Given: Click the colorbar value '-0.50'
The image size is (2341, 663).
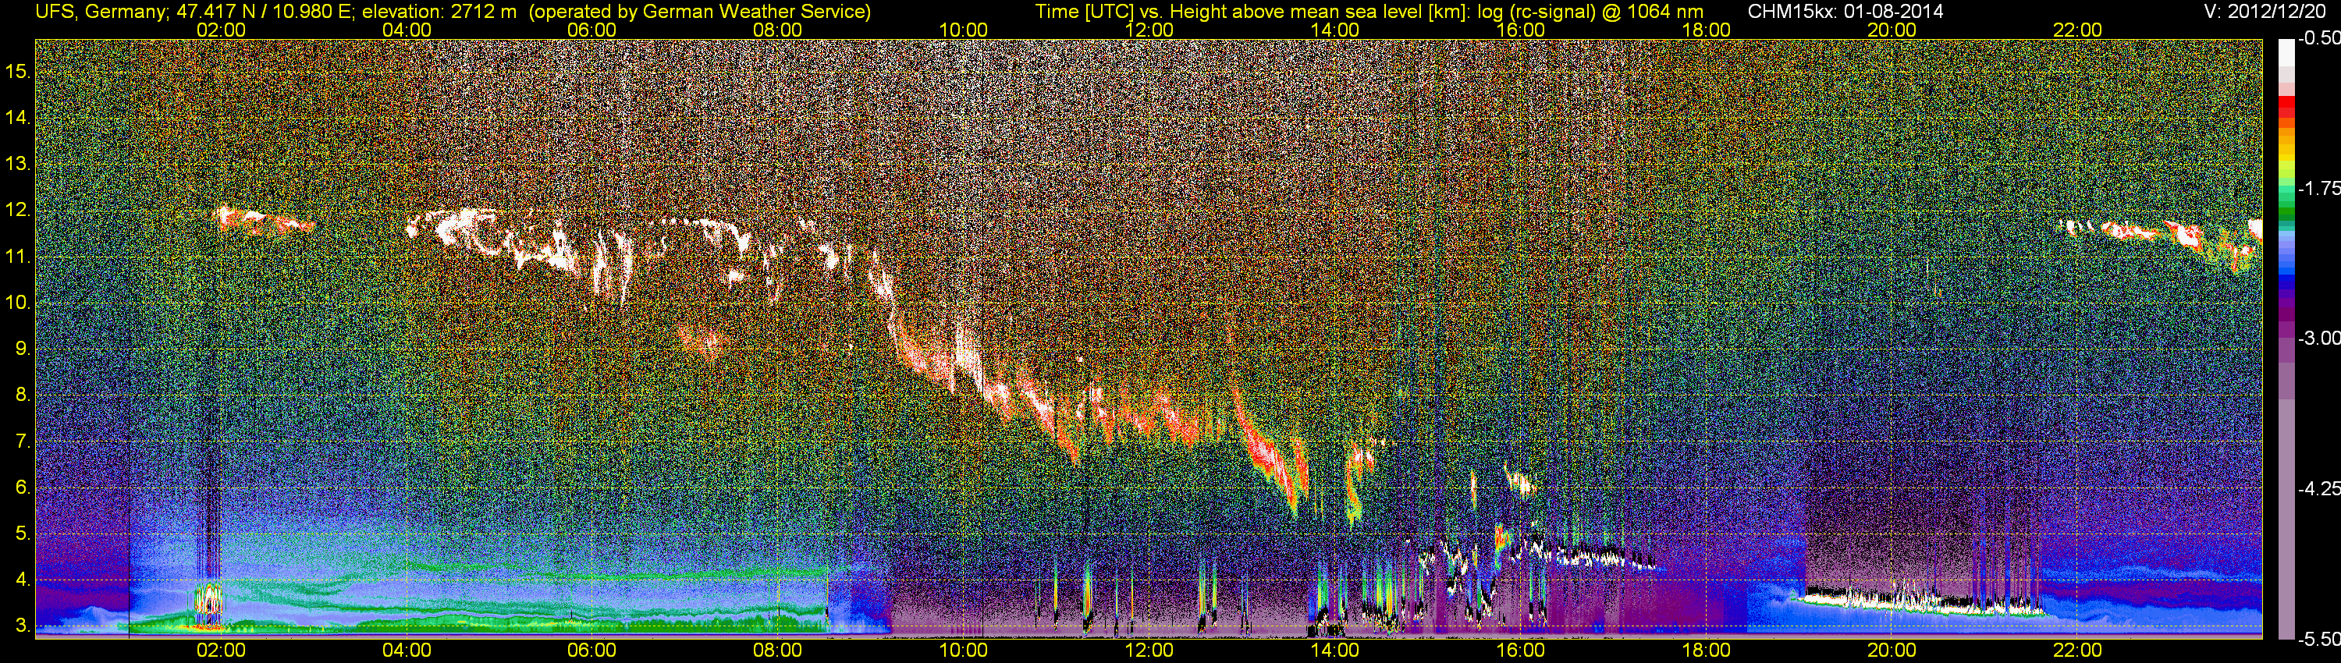Looking at the screenshot, I should tap(2319, 38).
